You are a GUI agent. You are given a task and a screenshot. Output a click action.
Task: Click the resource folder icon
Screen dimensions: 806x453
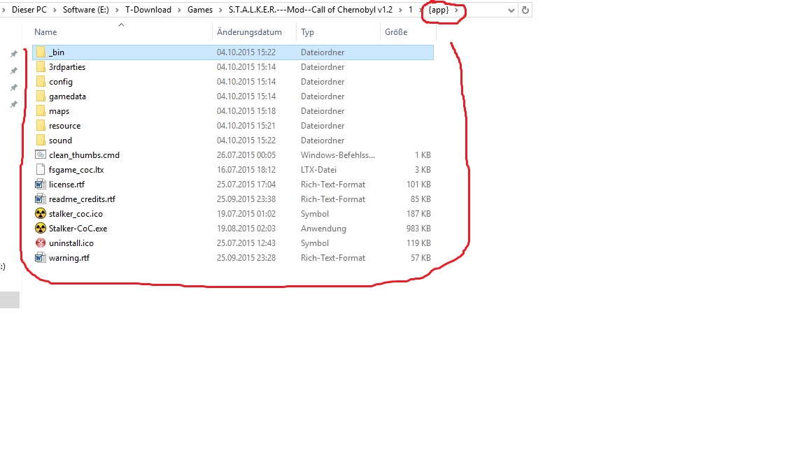[x=41, y=126]
